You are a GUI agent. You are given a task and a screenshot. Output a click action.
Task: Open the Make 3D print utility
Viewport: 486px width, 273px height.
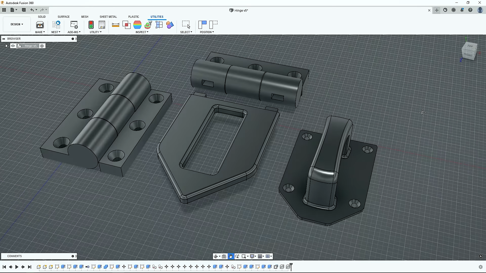[40, 25]
